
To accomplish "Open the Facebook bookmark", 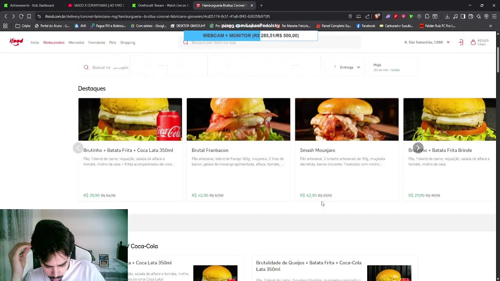I will pyautogui.click(x=366, y=26).
